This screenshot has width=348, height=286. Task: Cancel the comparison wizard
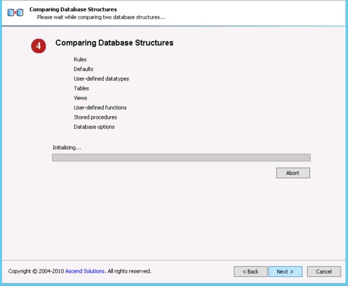point(323,271)
